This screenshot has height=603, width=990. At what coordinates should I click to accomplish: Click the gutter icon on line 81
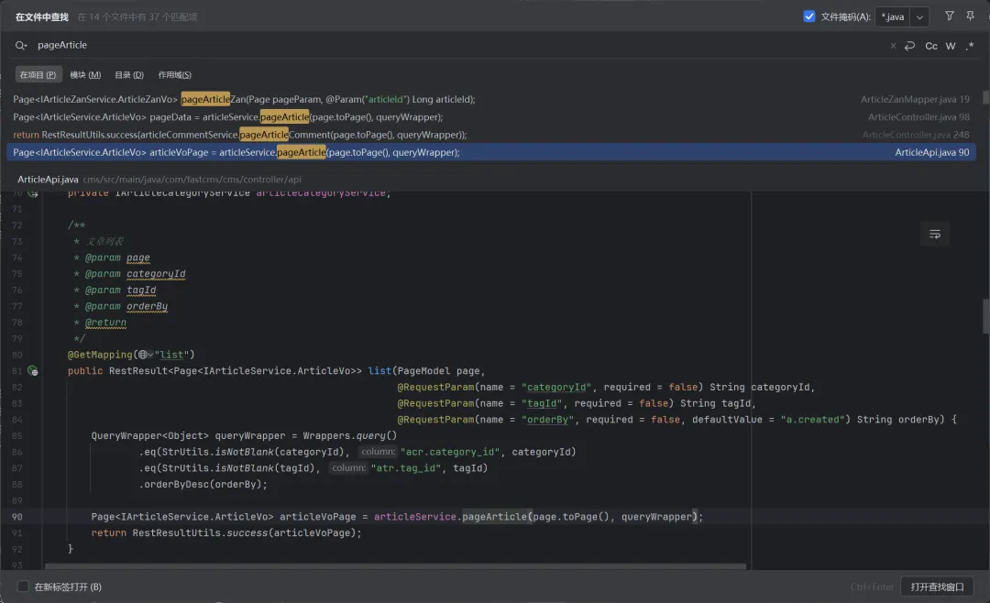[33, 371]
